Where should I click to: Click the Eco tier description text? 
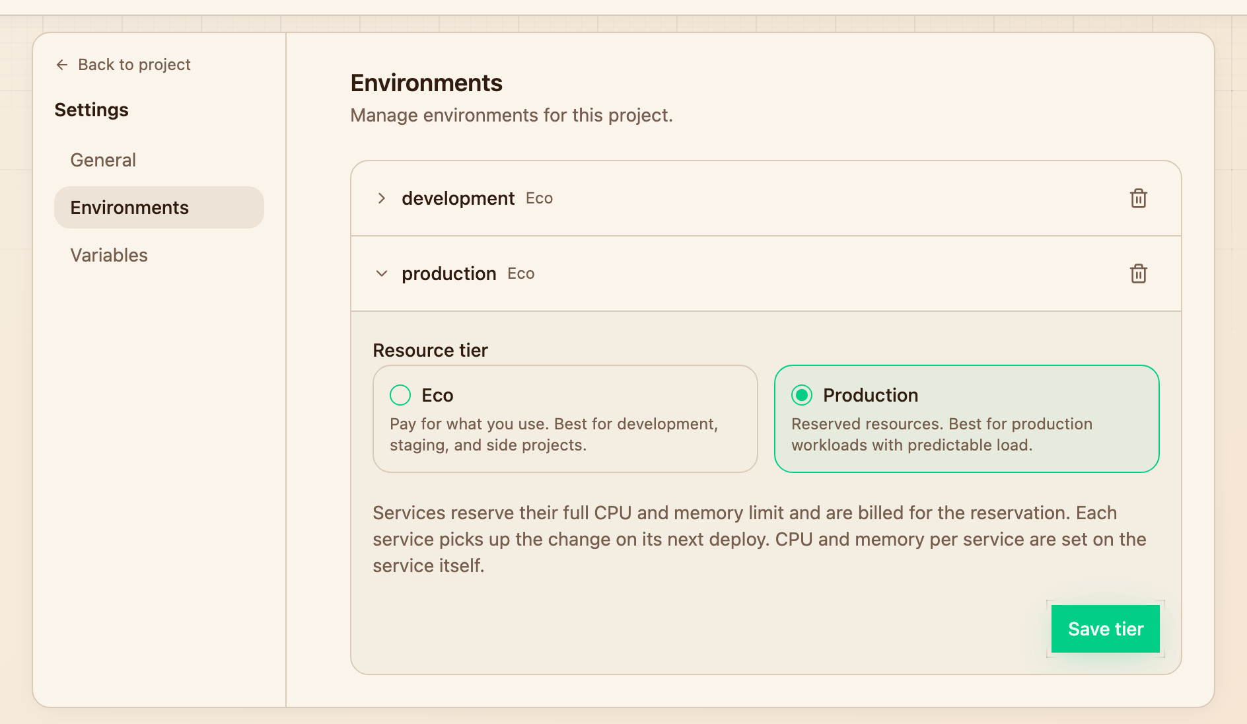[x=553, y=434]
